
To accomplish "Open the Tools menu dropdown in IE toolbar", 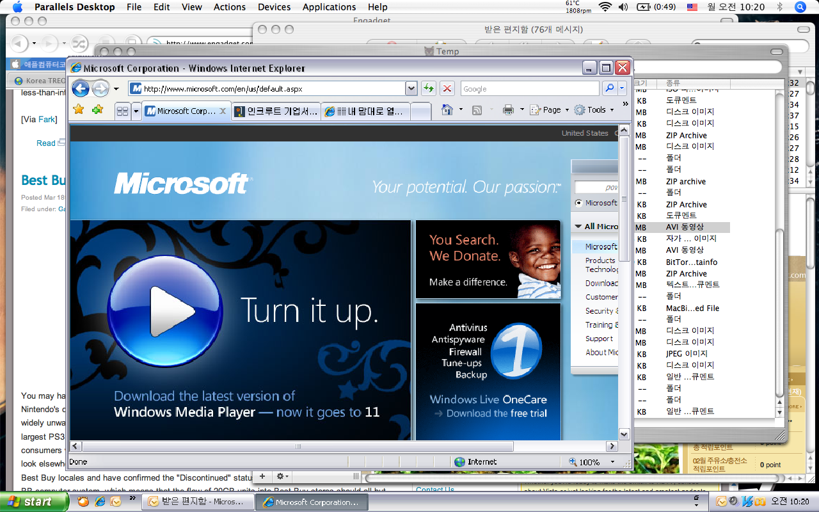I will [x=594, y=110].
